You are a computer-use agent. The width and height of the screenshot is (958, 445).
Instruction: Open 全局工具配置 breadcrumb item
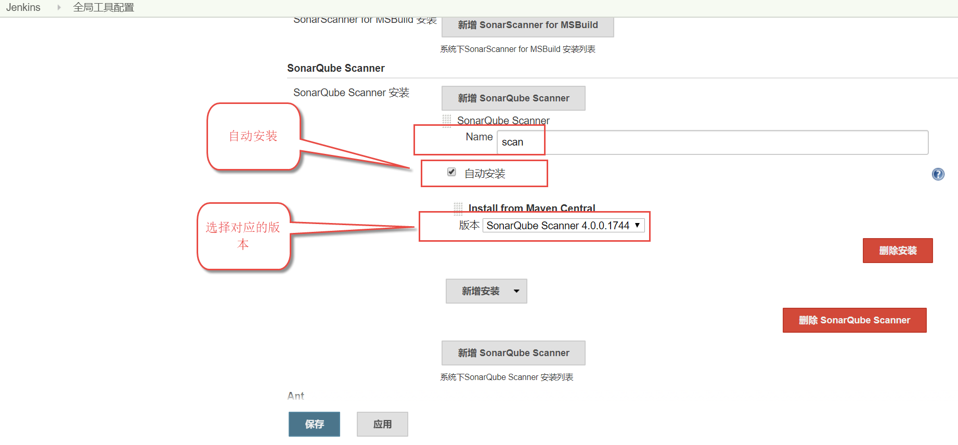coord(103,7)
